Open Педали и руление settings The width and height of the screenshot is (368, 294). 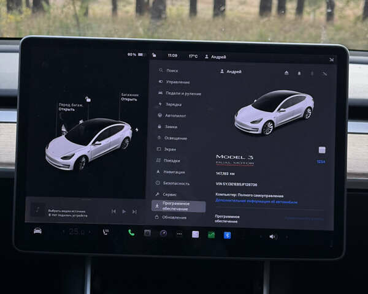[180, 93]
